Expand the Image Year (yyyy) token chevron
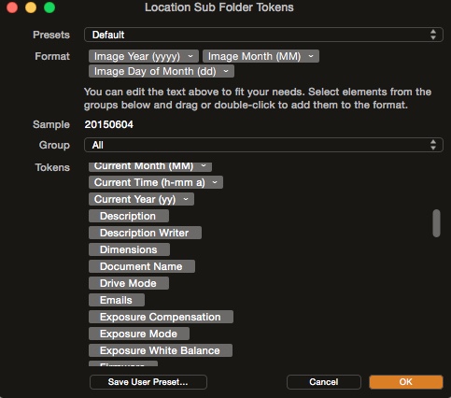Viewport: 451px width, 398px height. 190,56
